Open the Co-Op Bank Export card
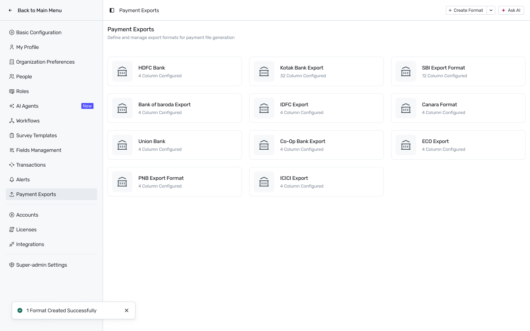The height and width of the screenshot is (331, 530). pos(317,145)
